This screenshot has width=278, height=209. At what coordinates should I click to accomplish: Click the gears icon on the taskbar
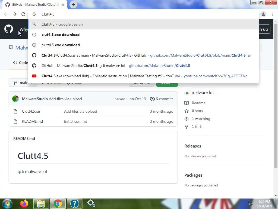click(91, 203)
